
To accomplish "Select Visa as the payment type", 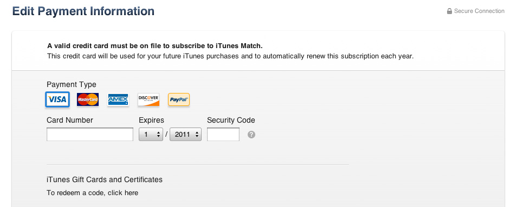I will 57,99.
